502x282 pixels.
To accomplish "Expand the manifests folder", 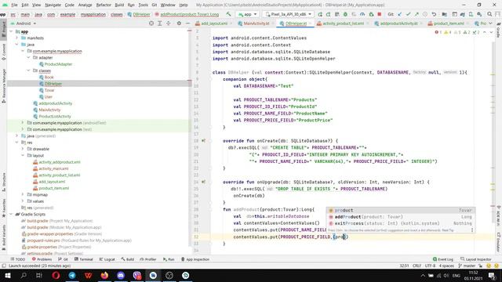I will 17,38.
